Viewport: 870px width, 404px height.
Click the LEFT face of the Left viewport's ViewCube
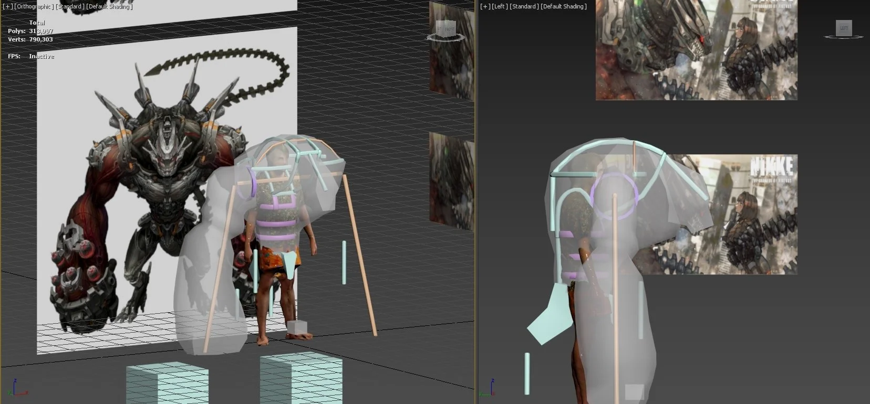[x=844, y=28]
